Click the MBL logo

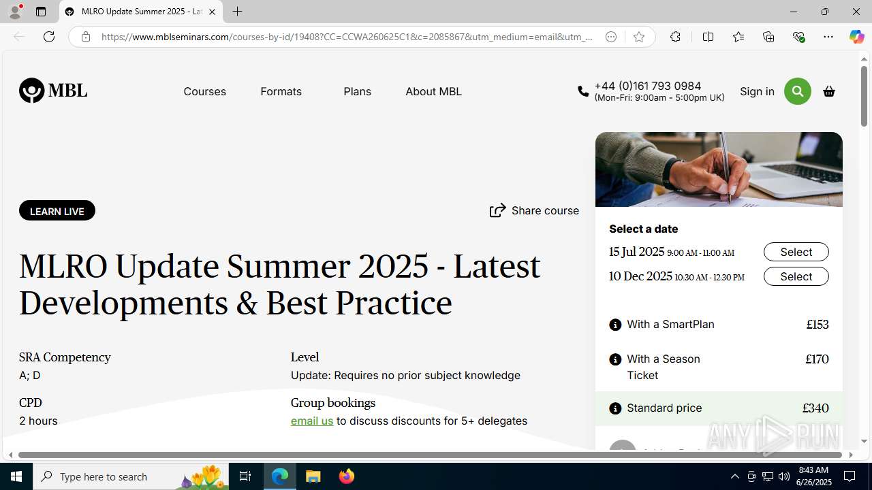pos(53,91)
